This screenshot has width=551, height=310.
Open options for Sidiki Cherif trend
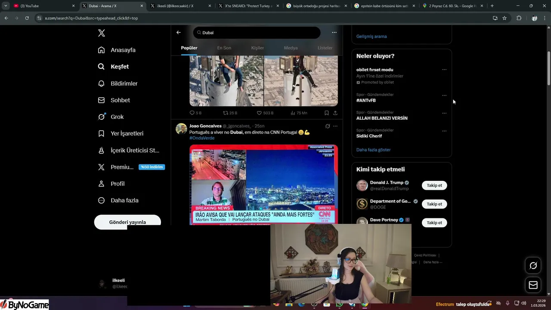(444, 131)
